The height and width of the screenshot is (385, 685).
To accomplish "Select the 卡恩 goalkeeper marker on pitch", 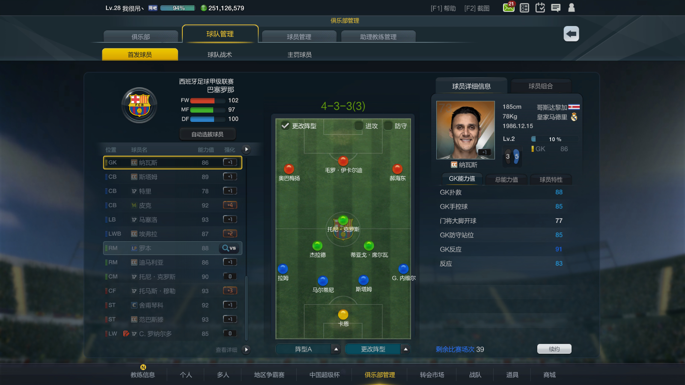I will point(343,315).
